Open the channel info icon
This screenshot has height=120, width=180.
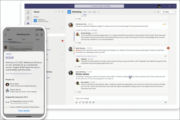pos(158,12)
